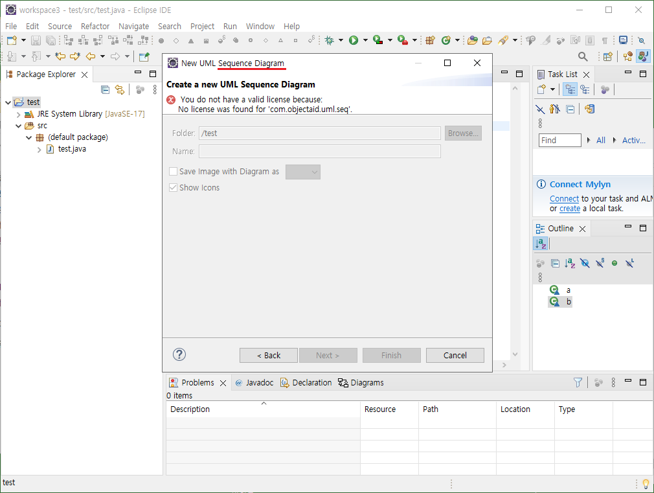Click the Pin Editor icon
The image size is (654, 493).
(144, 56)
